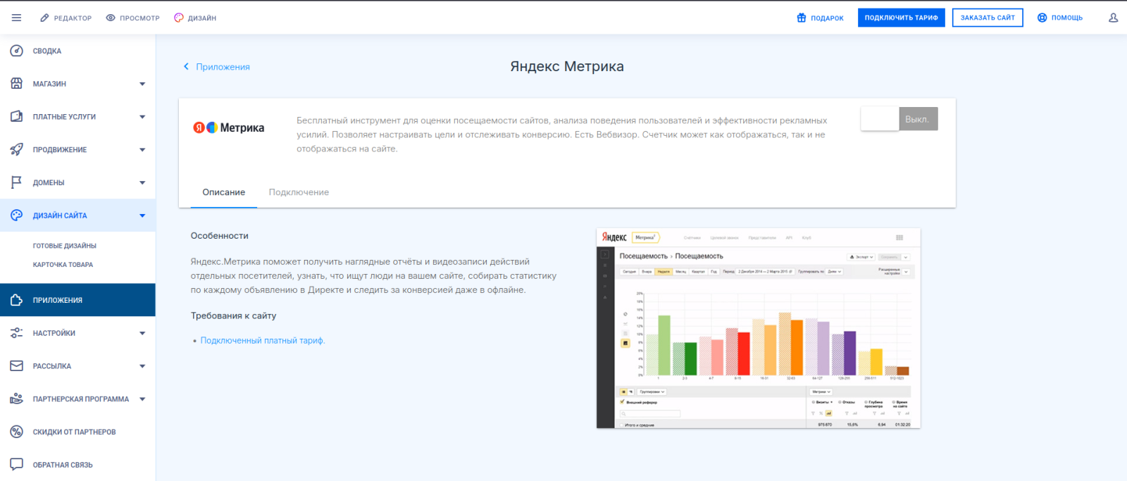Image resolution: width=1127 pixels, height=481 pixels.
Task: Open the hamburger menu icon
Action: coord(16,18)
